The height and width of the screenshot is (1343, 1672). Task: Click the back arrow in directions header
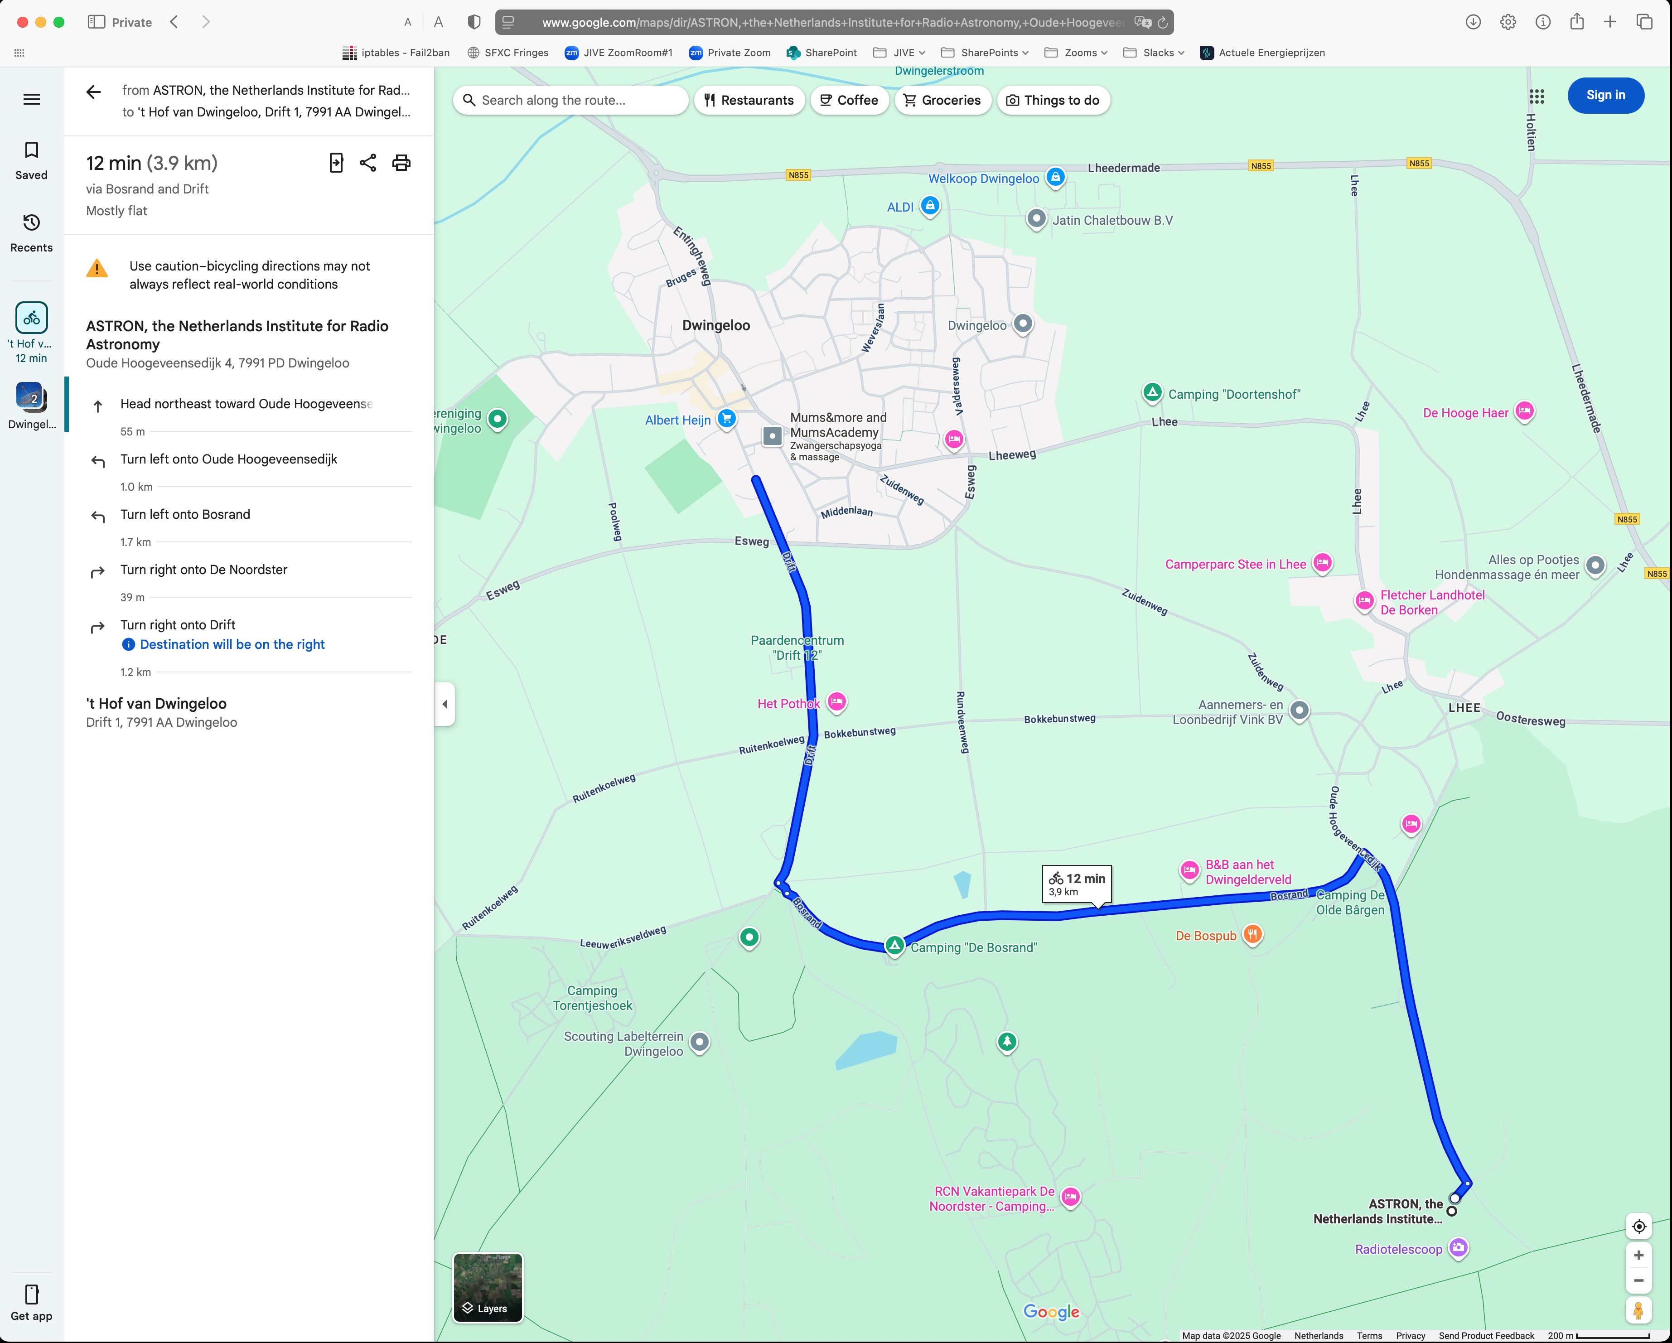pyautogui.click(x=94, y=92)
